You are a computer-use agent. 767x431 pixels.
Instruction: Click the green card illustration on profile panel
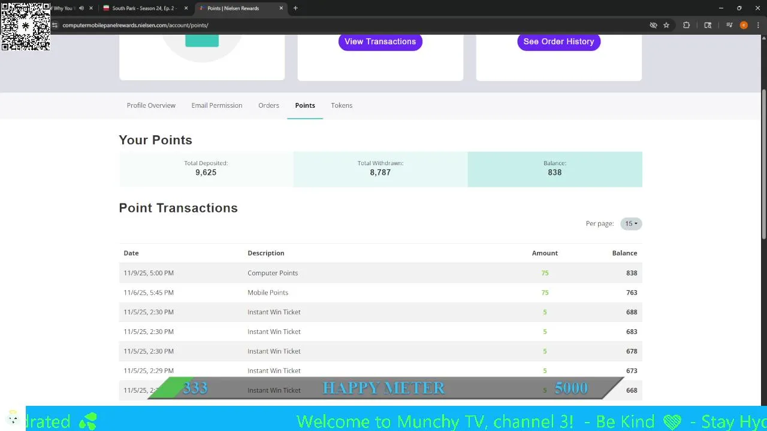coord(202,41)
